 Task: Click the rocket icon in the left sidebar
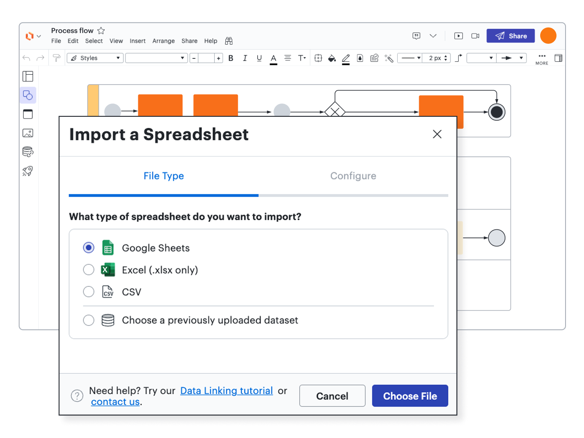pos(28,171)
